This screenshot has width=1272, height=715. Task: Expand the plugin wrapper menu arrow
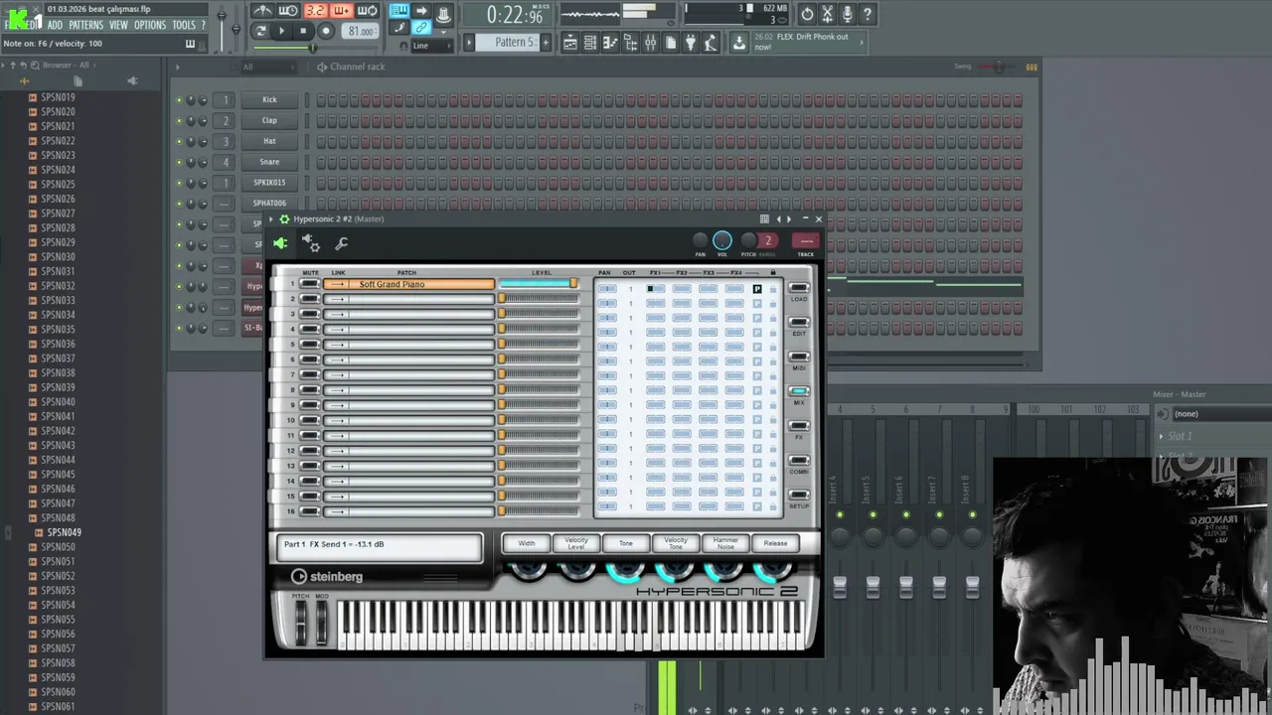(271, 218)
